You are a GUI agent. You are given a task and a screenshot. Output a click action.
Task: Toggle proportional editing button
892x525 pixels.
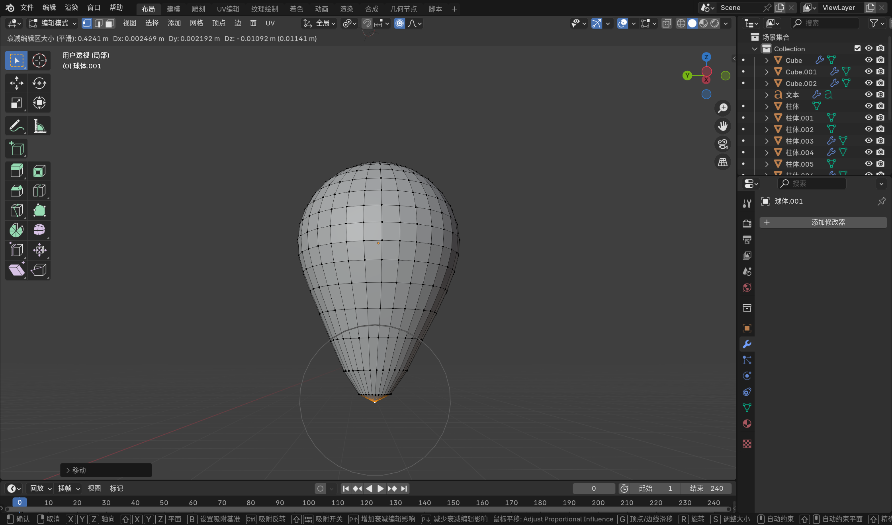coord(399,23)
